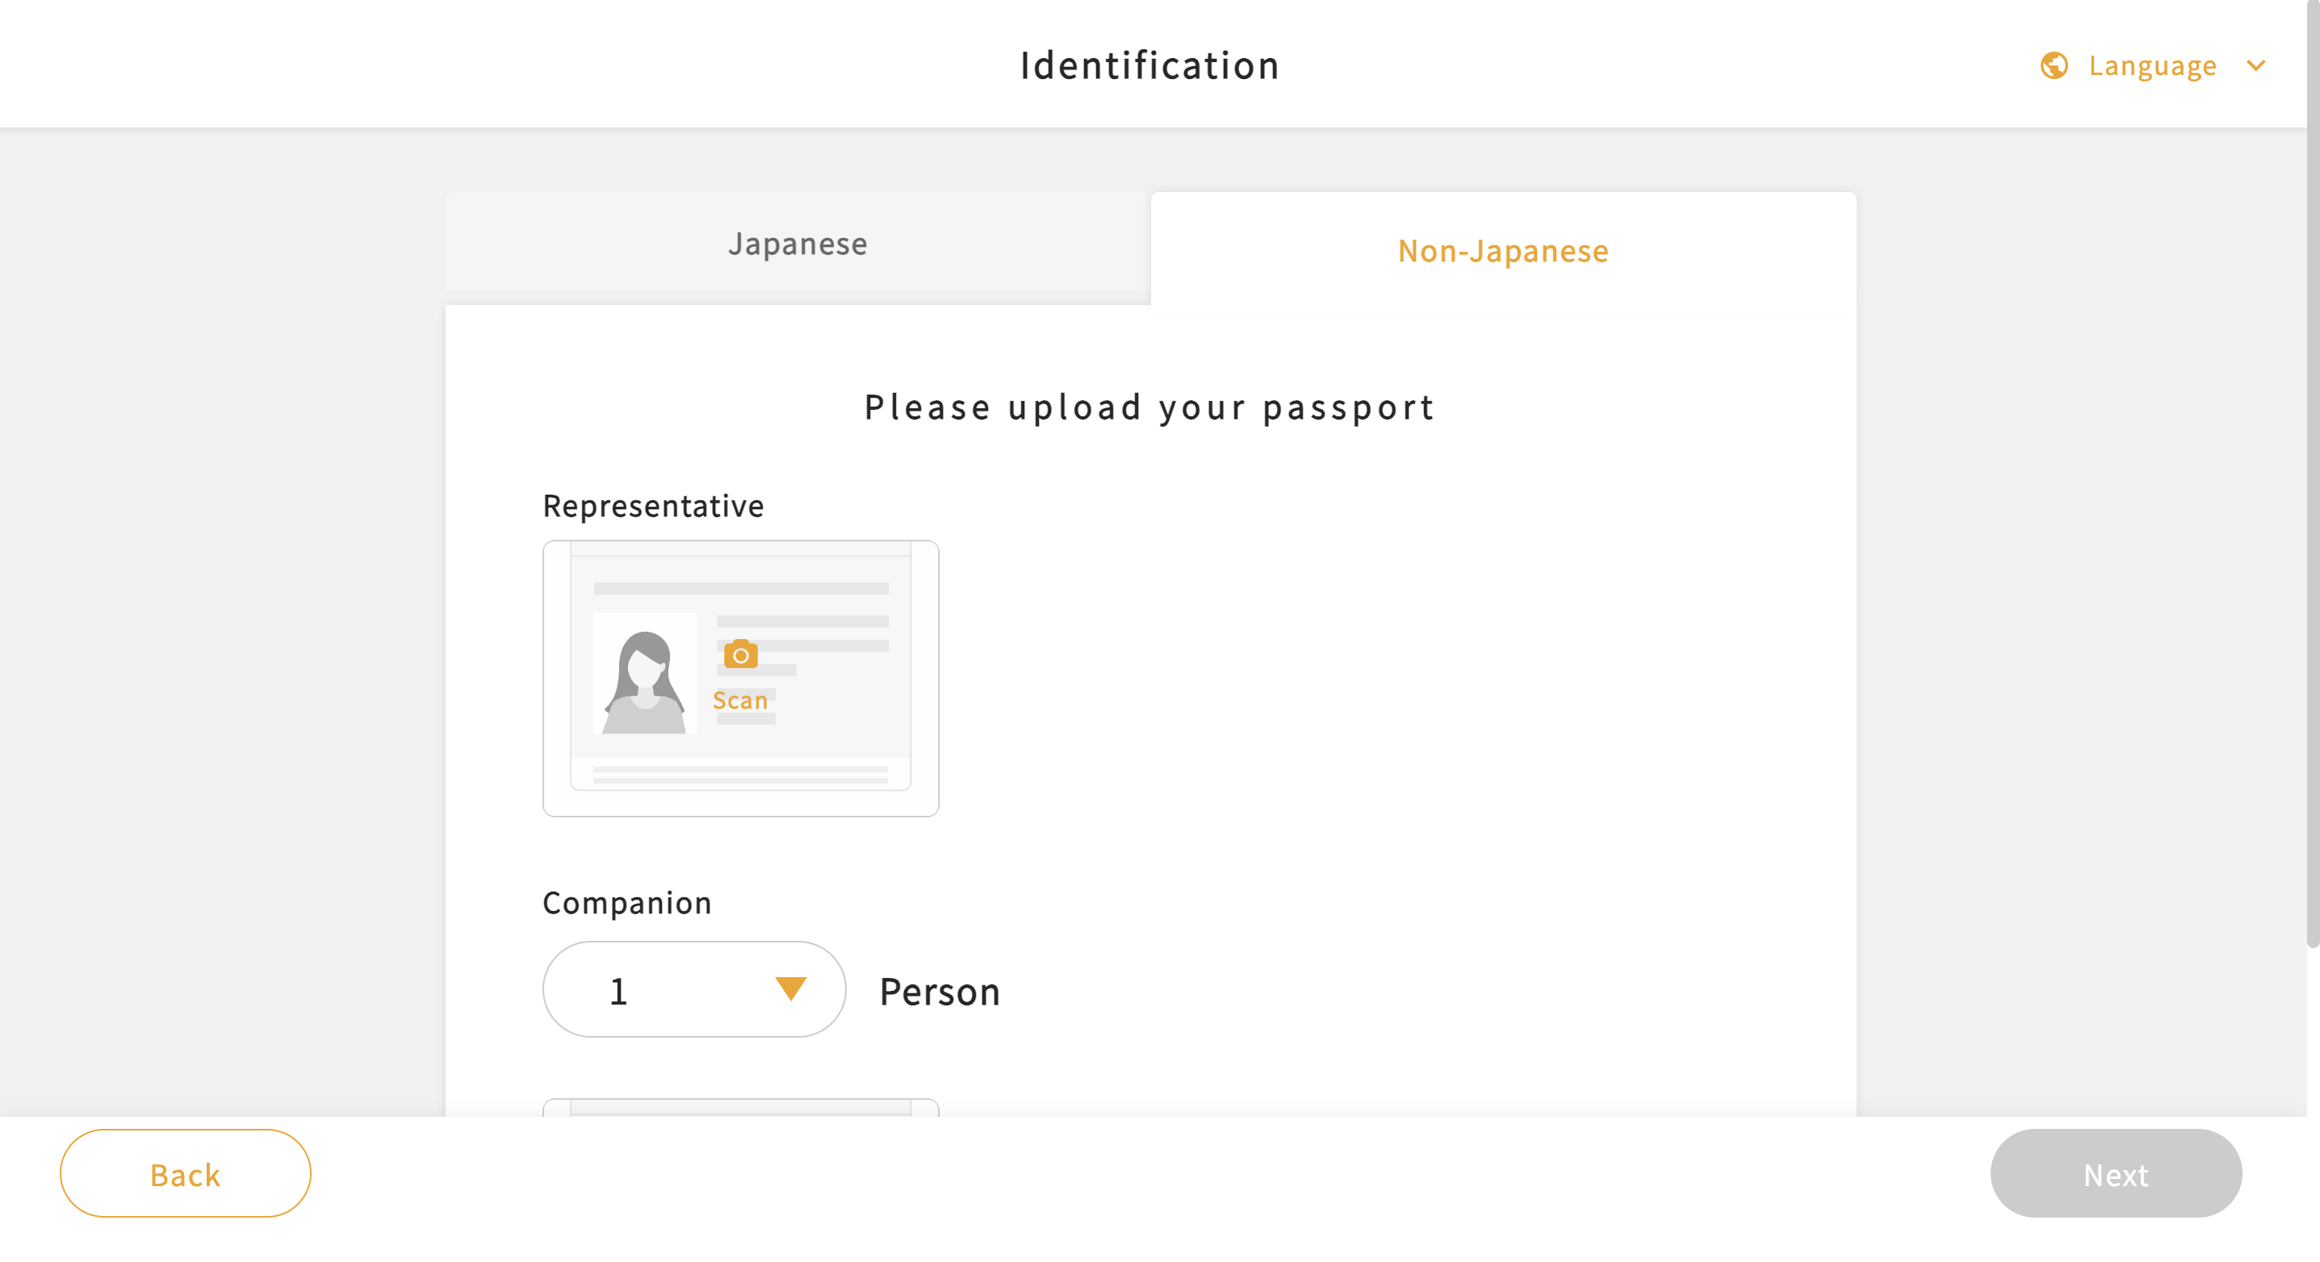The image size is (2320, 1262).
Task: Click the camera Scan icon for Representative
Action: [740, 654]
